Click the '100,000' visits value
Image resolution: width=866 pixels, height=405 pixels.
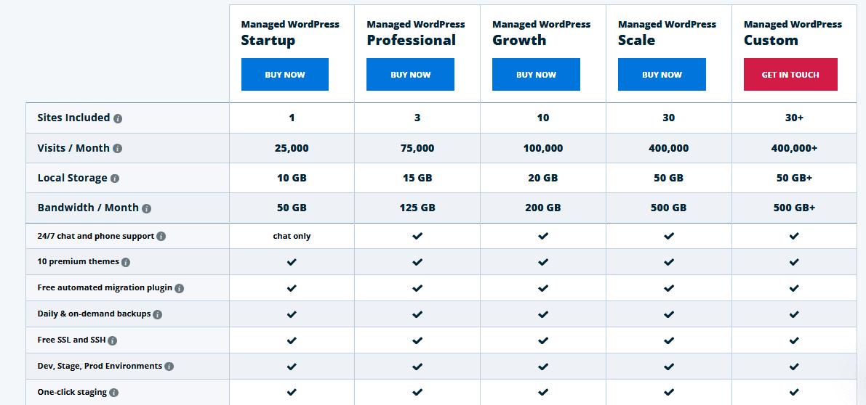pos(543,148)
